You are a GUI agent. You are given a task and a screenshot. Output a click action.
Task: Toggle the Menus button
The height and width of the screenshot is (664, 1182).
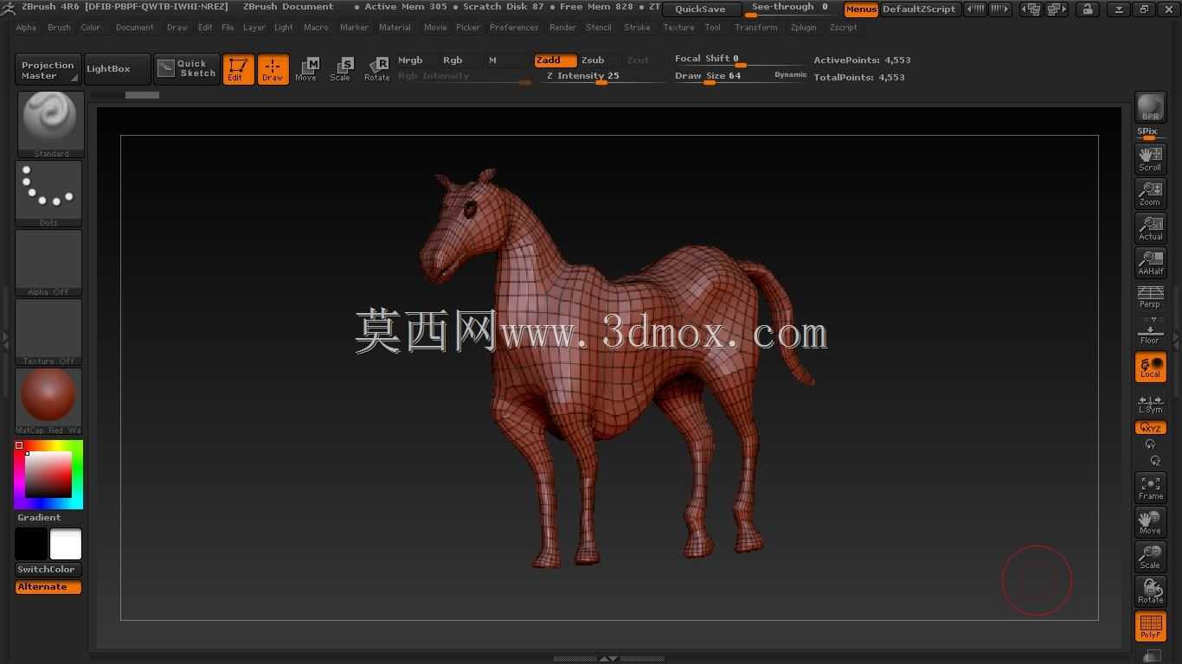(861, 10)
